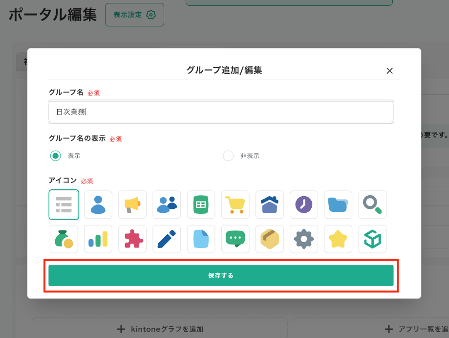
Task: Choose the pen icon
Action: click(x=167, y=239)
